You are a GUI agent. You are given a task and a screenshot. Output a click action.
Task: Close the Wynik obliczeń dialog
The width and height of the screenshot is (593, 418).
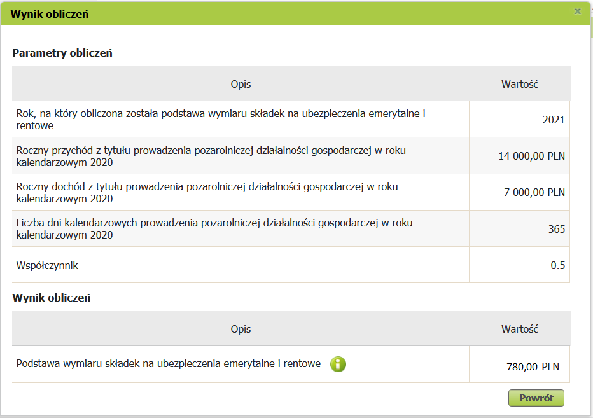(577, 11)
